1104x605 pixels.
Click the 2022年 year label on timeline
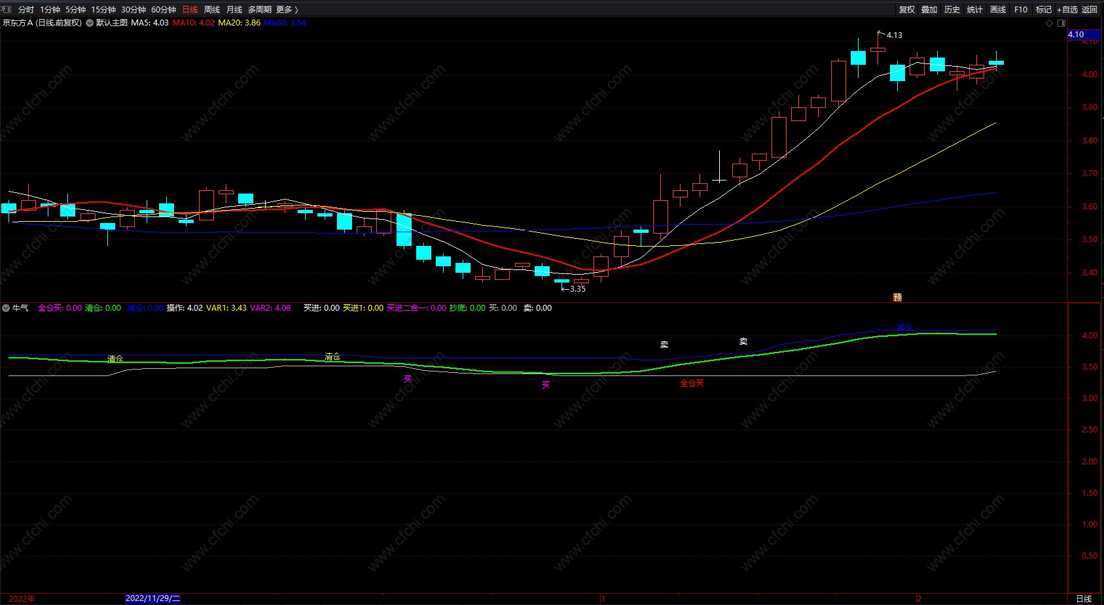click(x=22, y=598)
